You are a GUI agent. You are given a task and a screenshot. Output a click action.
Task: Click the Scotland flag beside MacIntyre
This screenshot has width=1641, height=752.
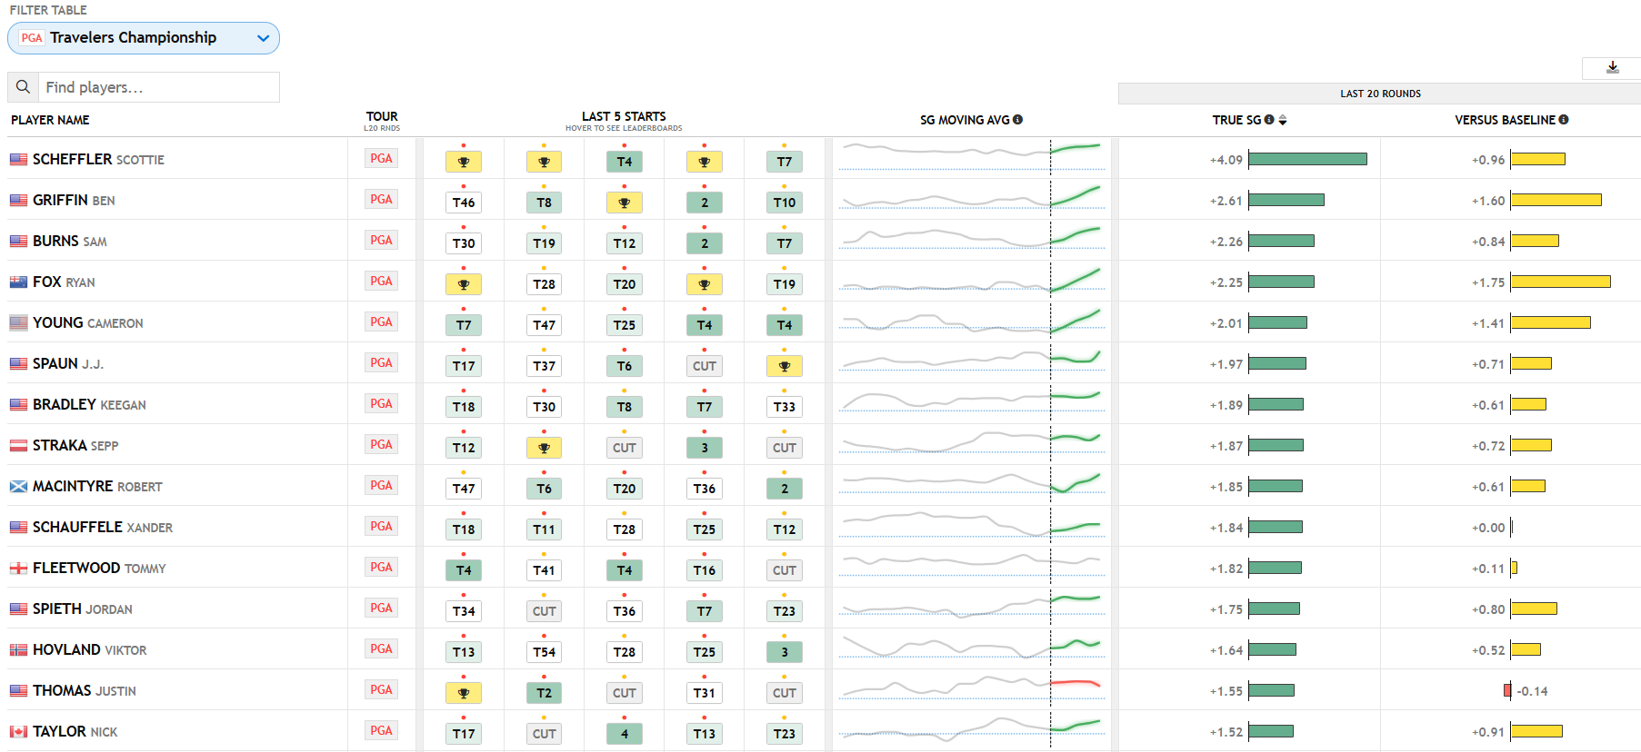[18, 487]
